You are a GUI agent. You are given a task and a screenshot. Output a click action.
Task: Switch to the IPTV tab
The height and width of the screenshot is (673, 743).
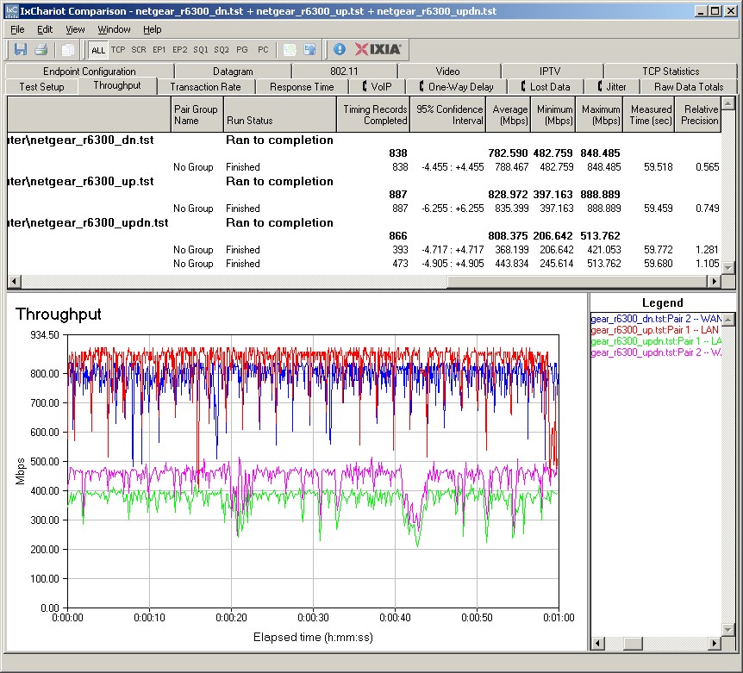pyautogui.click(x=550, y=71)
